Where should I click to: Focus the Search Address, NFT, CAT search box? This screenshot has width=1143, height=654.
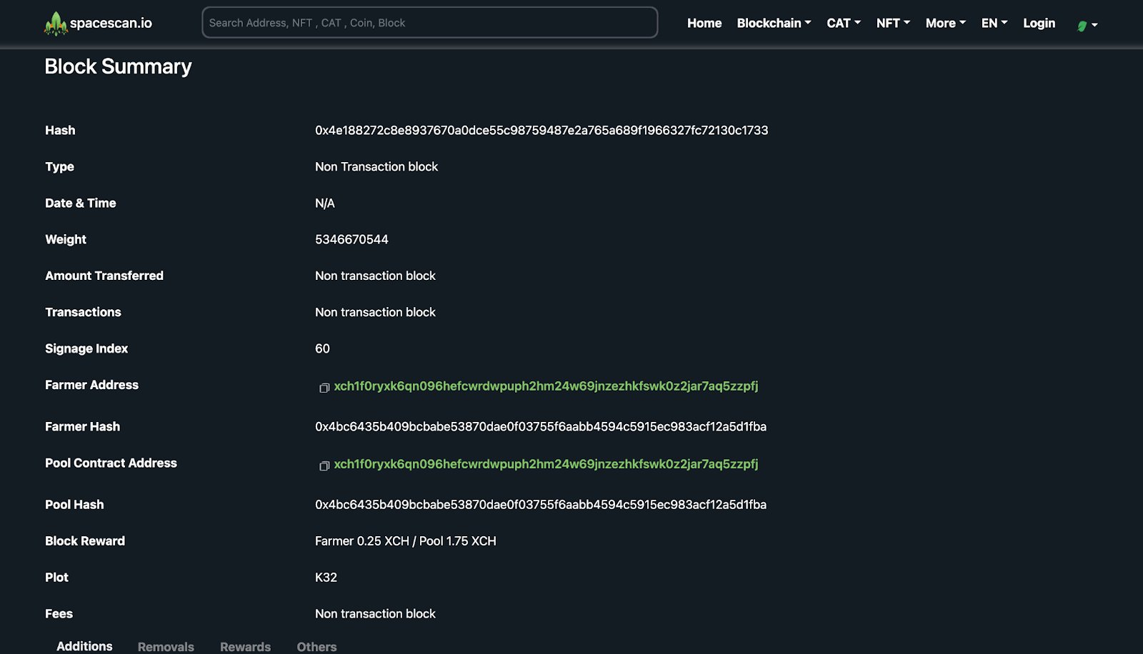[430, 23]
